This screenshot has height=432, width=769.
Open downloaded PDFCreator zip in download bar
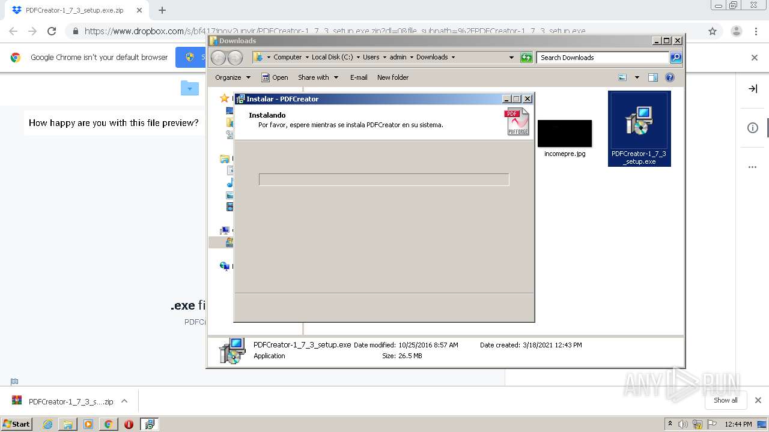62,401
